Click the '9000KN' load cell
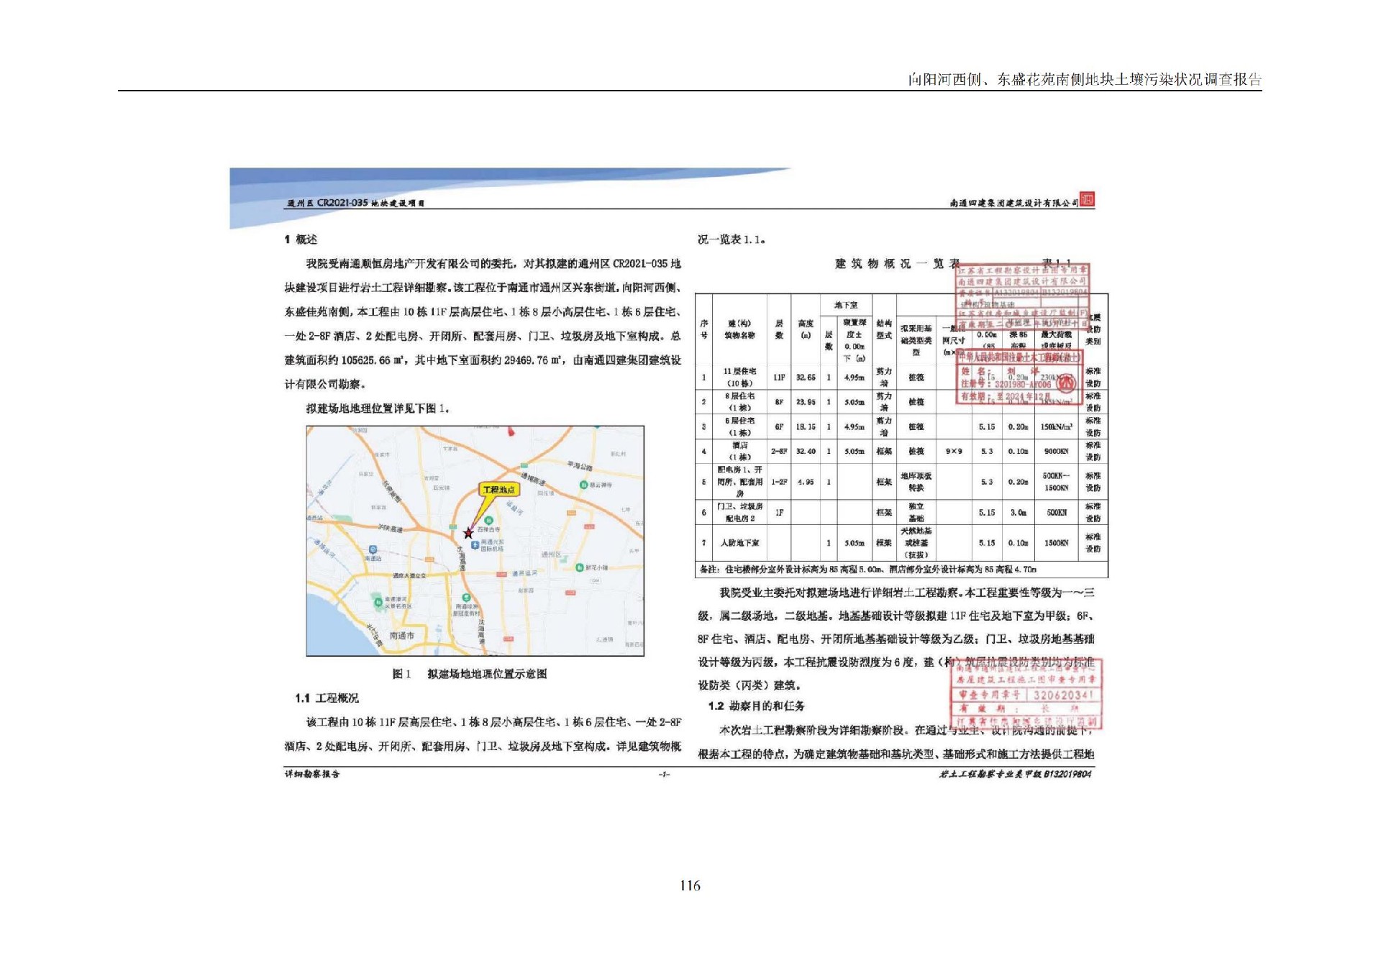This screenshot has height=976, width=1381. [x=1056, y=451]
